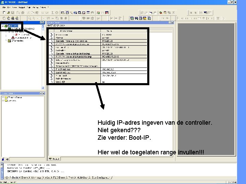Click the Paste toolbar icon
The width and height of the screenshot is (246, 184).
coord(37,13)
